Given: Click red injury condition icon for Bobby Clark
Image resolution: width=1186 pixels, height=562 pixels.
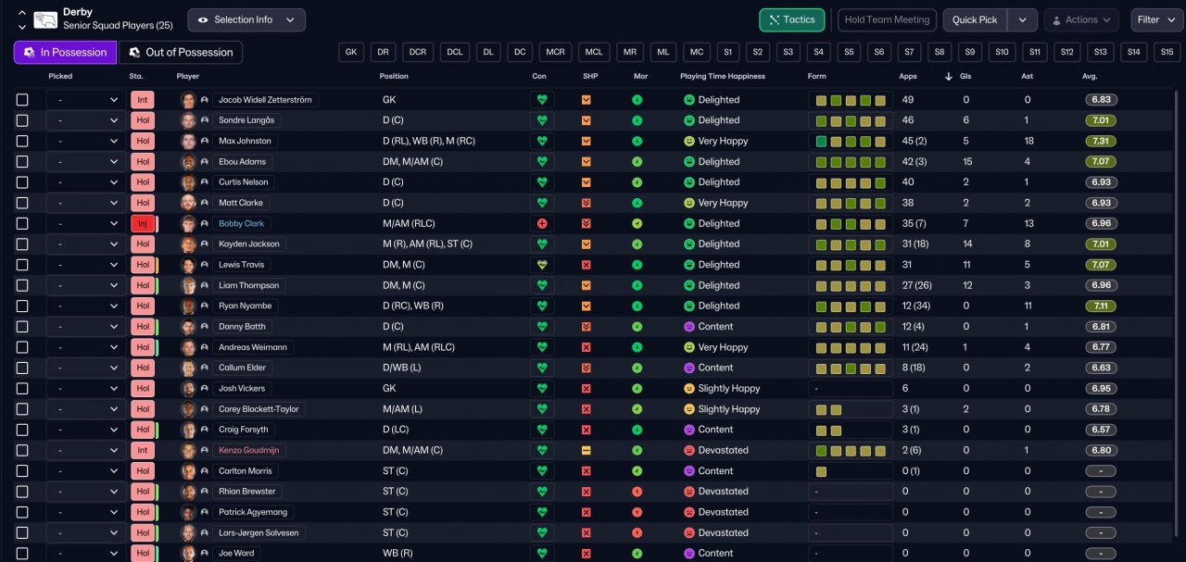Looking at the screenshot, I should [542, 223].
